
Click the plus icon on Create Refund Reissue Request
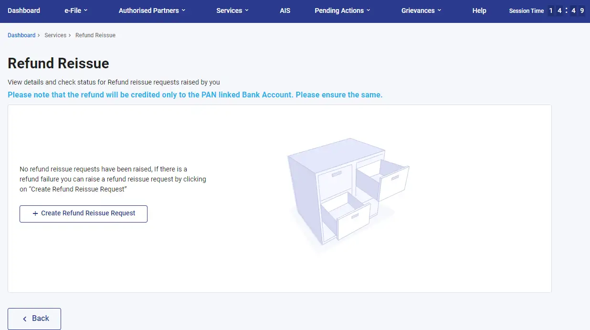coord(35,213)
